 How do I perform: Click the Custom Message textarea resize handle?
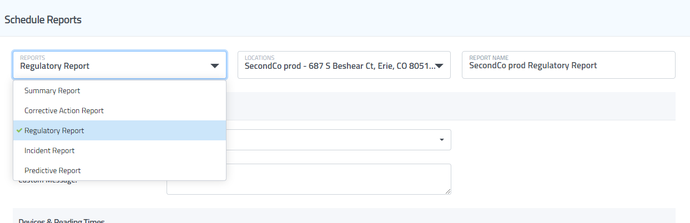point(448,191)
